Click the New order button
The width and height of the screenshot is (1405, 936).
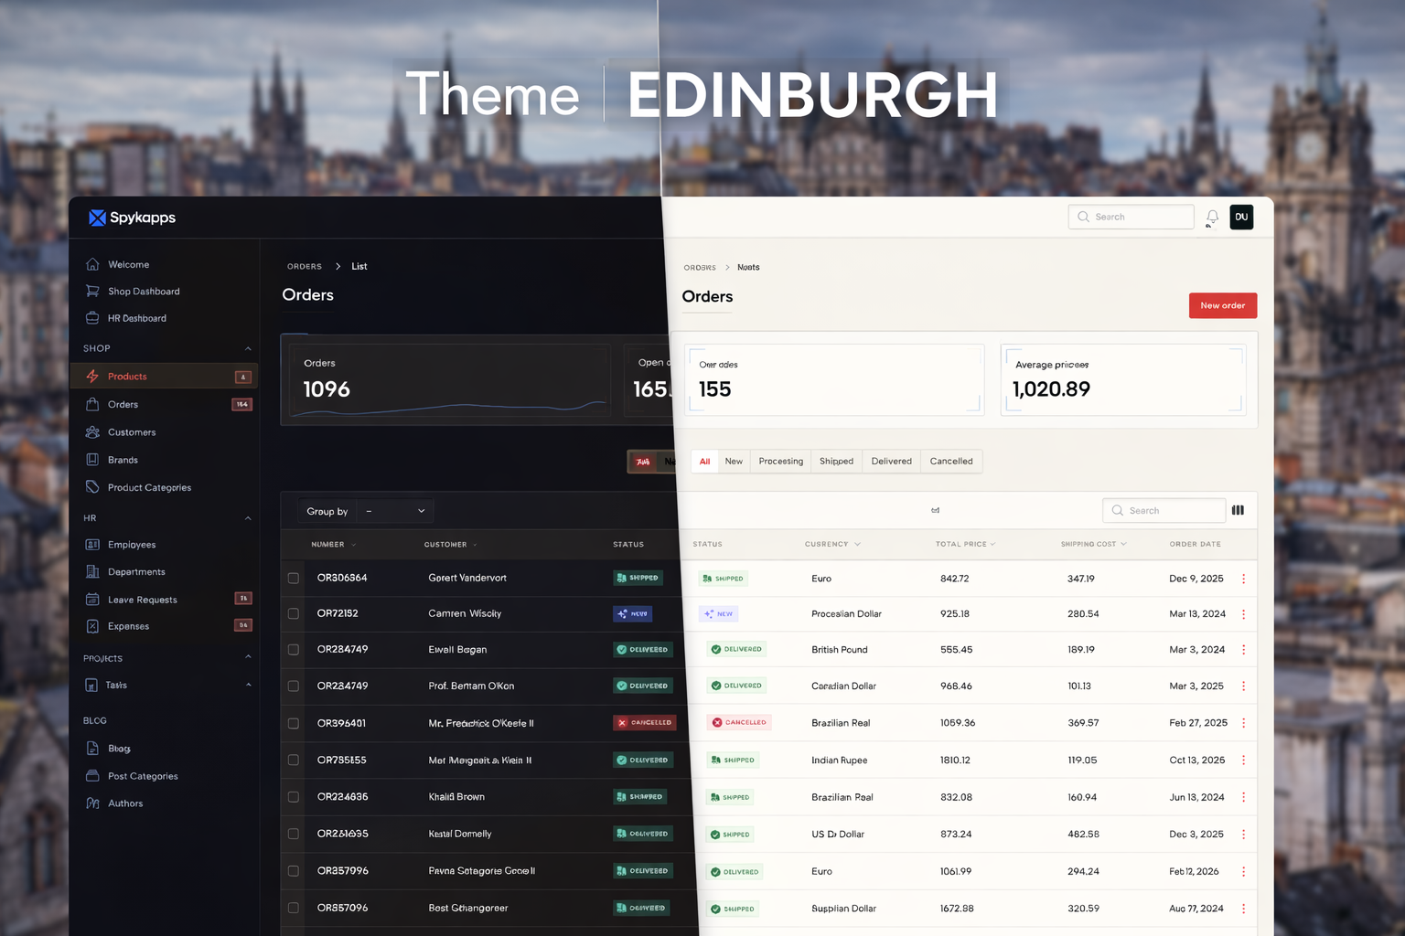point(1223,305)
